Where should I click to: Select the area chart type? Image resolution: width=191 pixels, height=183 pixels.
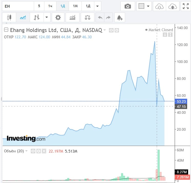[23, 17]
